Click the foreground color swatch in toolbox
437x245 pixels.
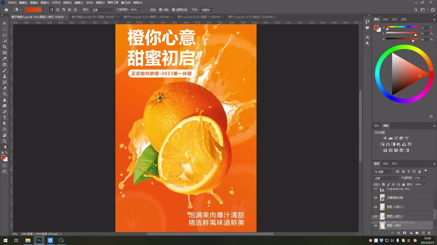click(3, 157)
